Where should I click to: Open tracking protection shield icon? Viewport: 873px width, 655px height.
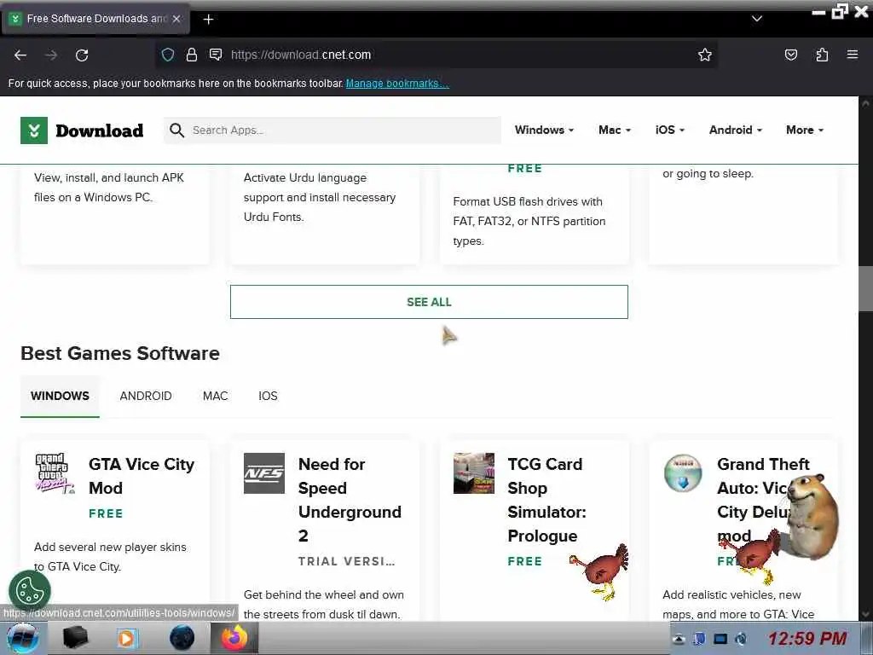[168, 55]
